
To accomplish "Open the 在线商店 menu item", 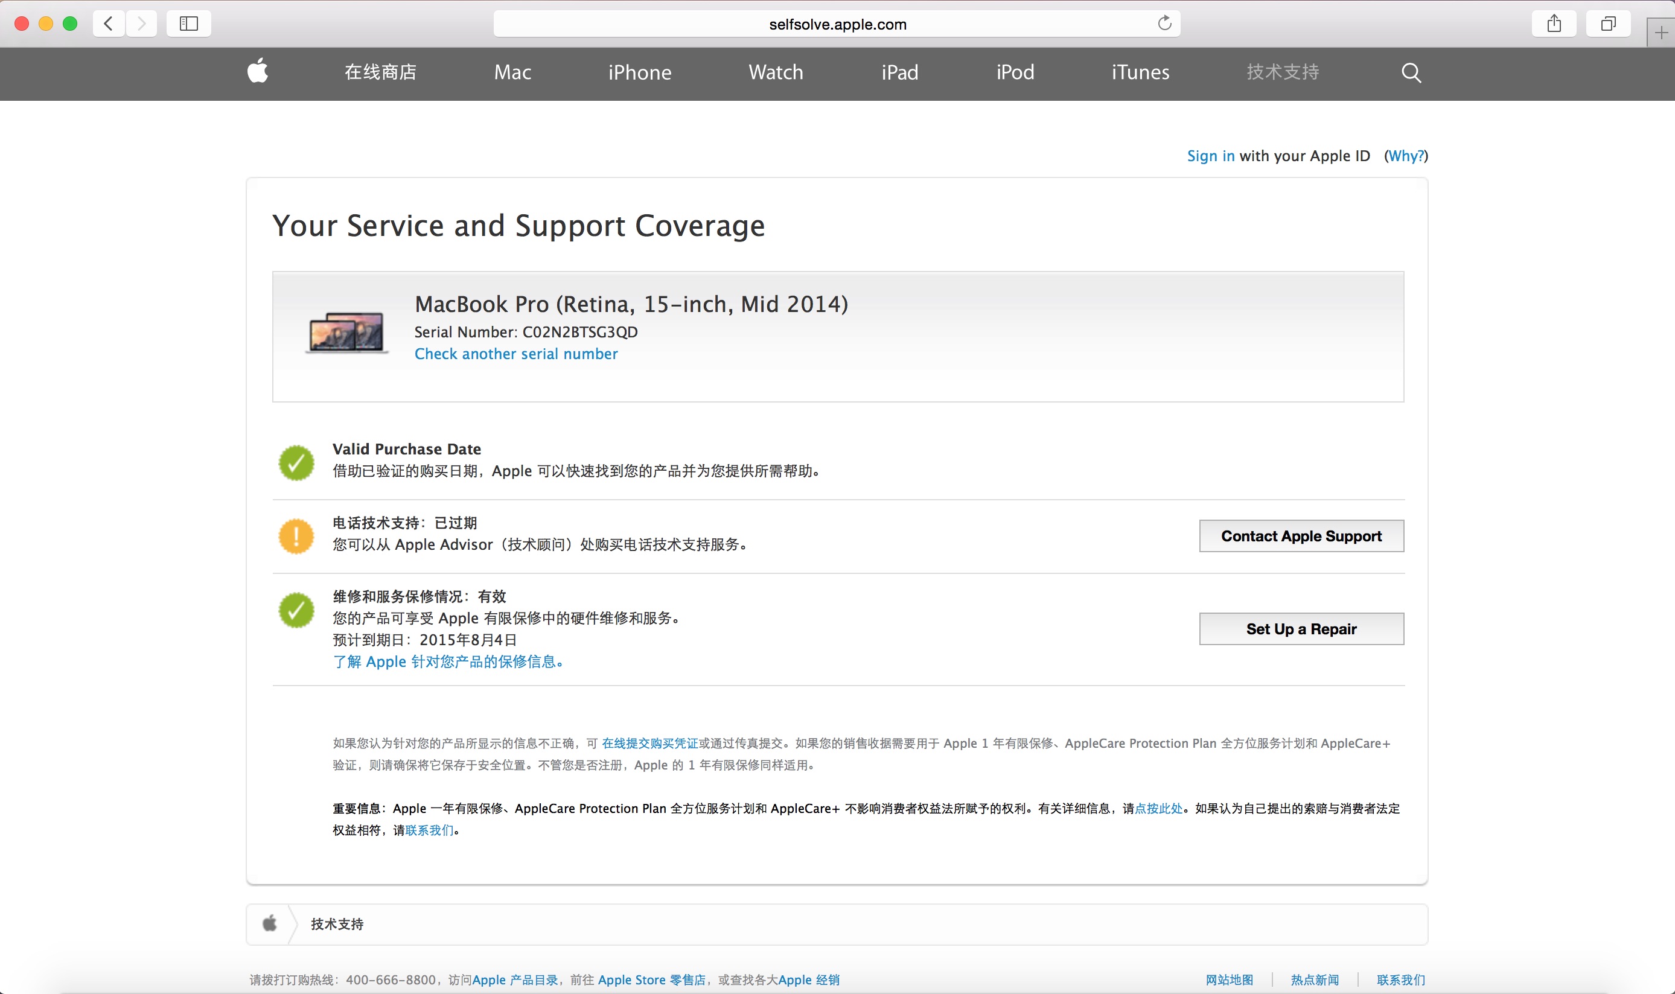I will [380, 72].
